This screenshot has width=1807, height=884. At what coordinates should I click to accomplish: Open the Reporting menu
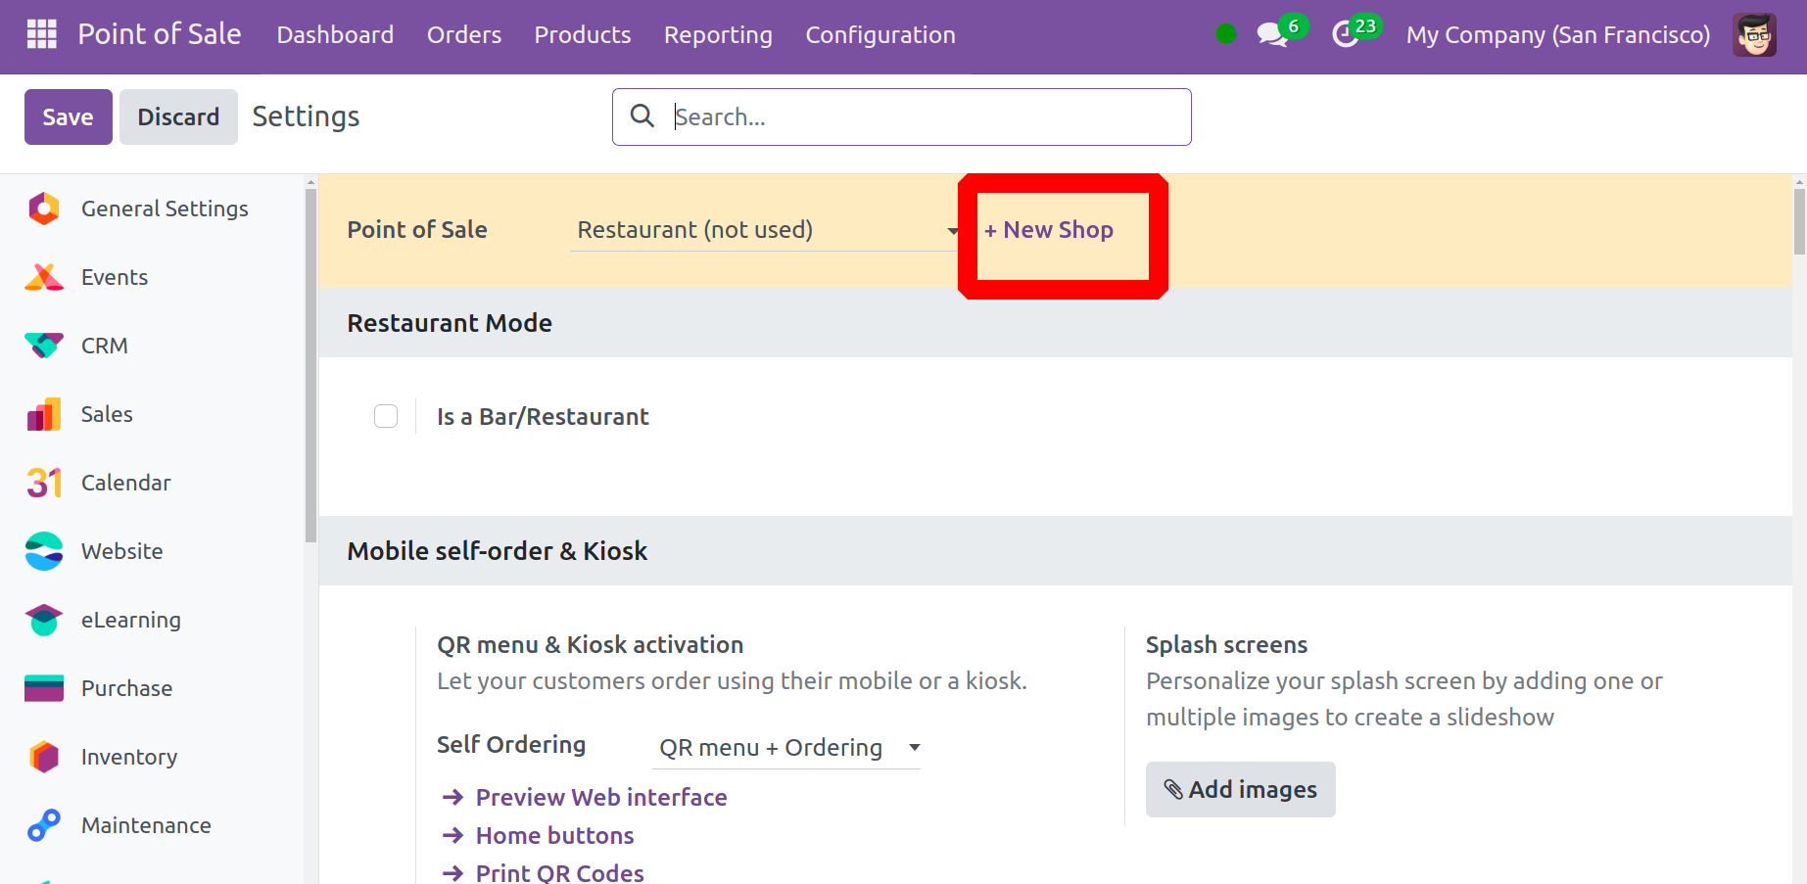(718, 35)
